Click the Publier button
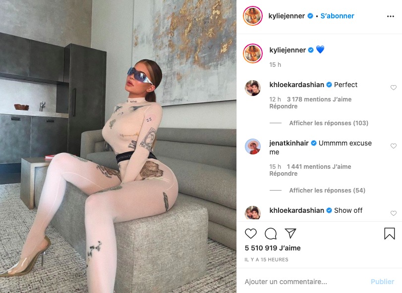402x293 pixels. pos(382,282)
